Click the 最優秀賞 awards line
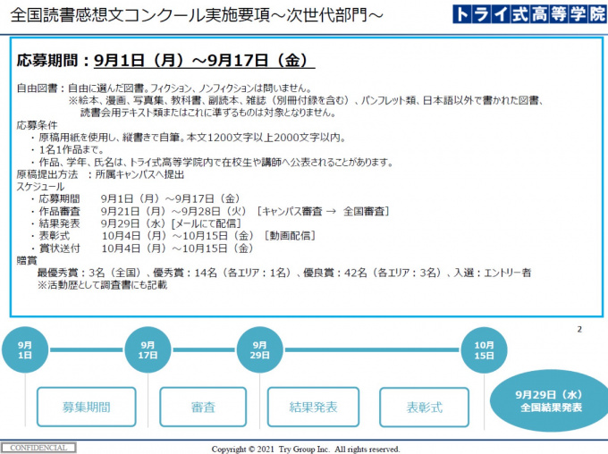This screenshot has height=454, width=608. 295,273
